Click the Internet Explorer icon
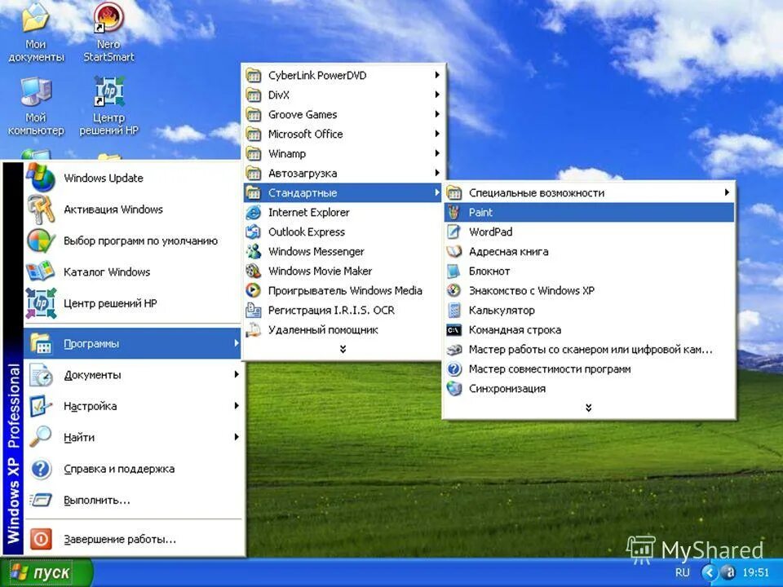Viewport: 783px width, 587px height. click(x=254, y=212)
